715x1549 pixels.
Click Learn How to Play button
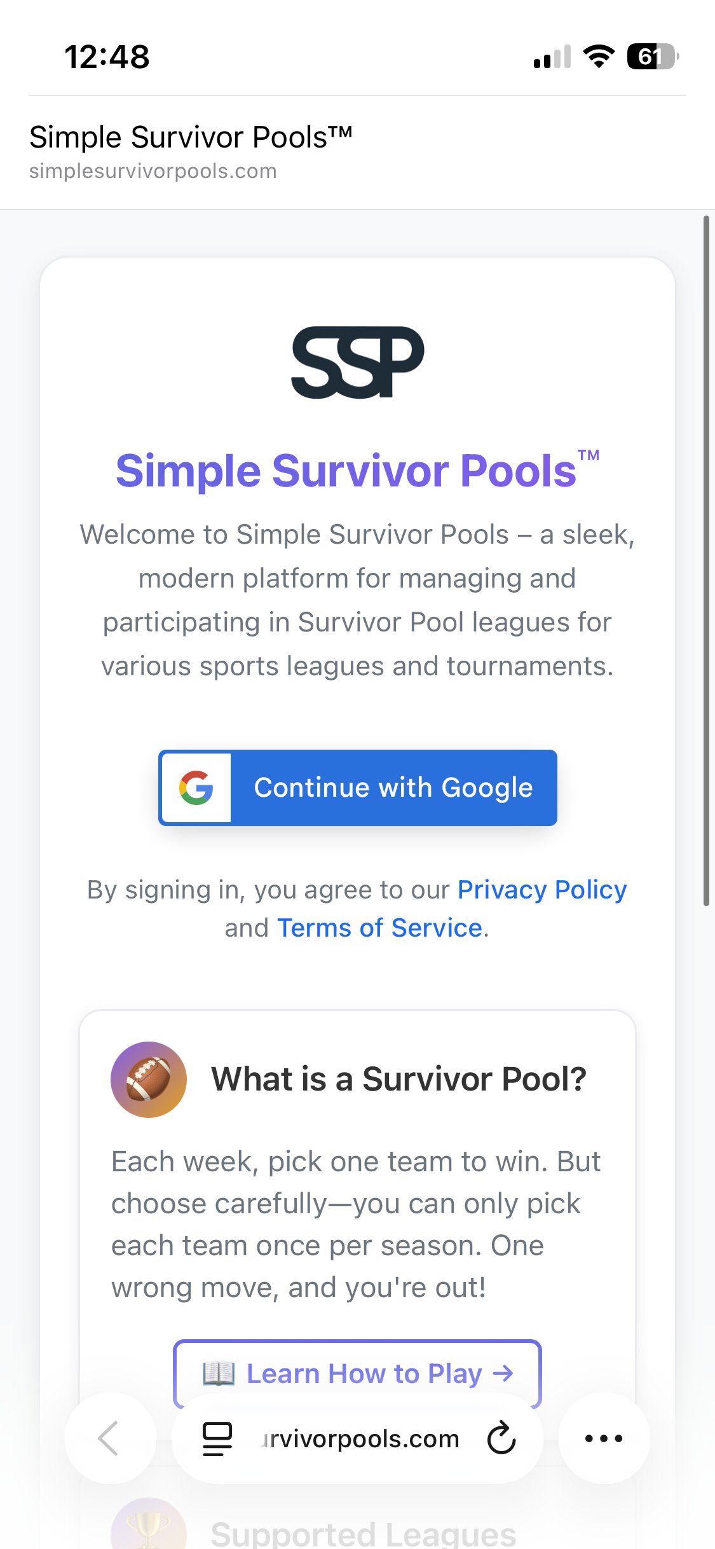click(x=357, y=1373)
